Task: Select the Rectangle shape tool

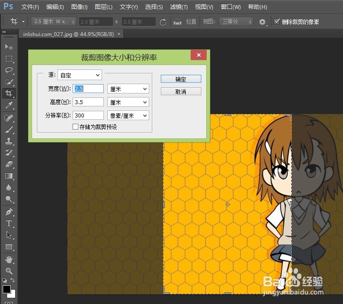Action: (x=9, y=247)
